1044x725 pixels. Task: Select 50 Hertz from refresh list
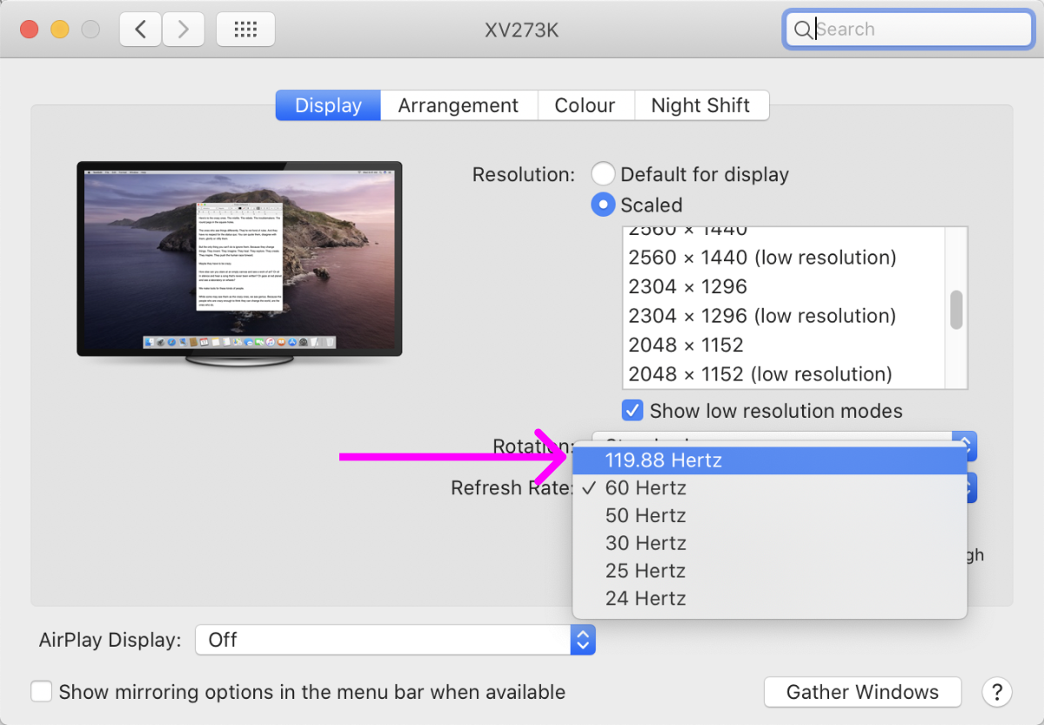click(x=646, y=515)
